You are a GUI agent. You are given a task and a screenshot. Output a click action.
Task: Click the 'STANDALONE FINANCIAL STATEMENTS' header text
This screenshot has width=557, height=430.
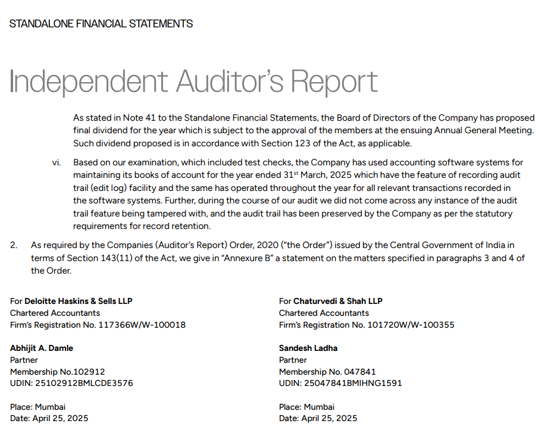pos(101,24)
